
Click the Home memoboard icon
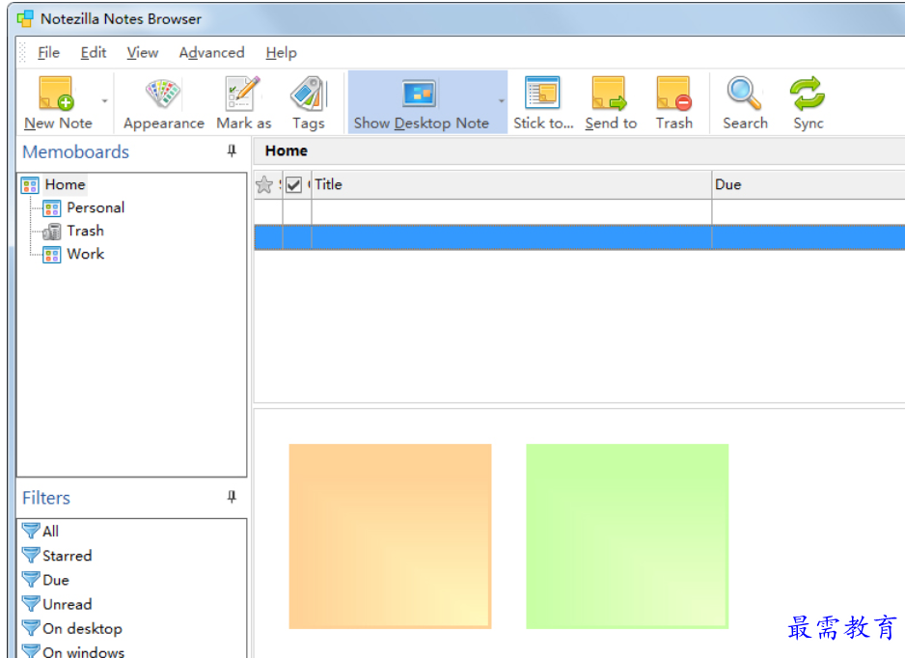click(30, 185)
